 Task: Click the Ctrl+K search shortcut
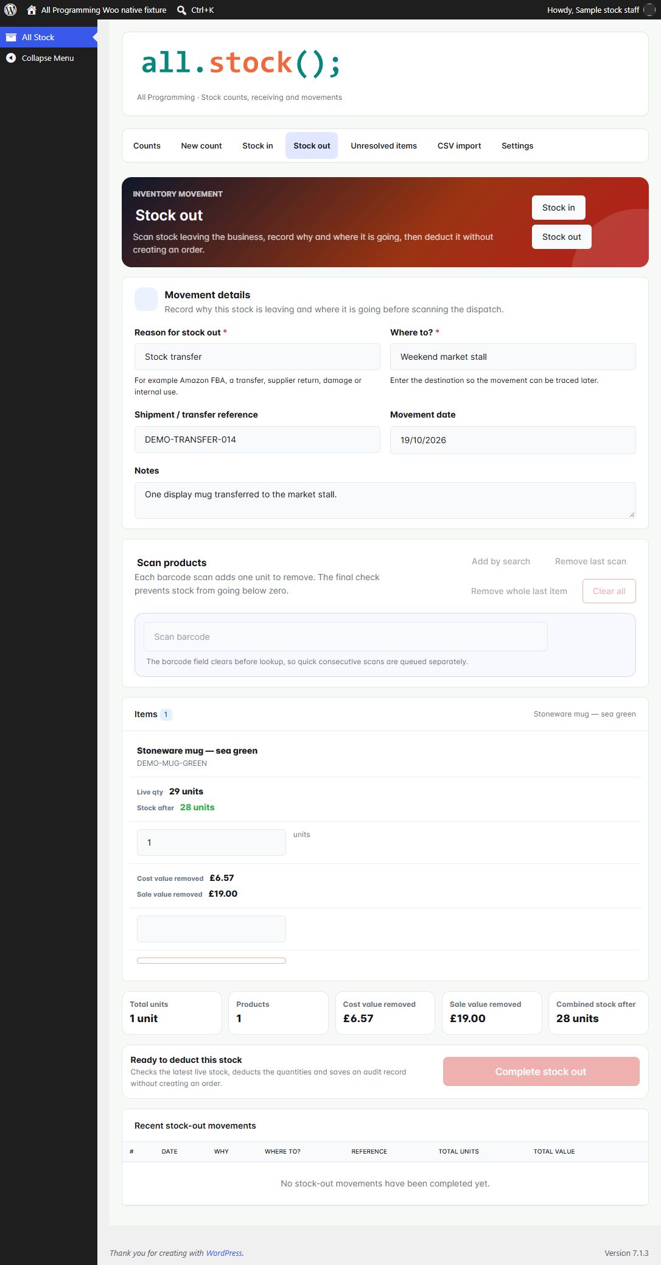(202, 10)
